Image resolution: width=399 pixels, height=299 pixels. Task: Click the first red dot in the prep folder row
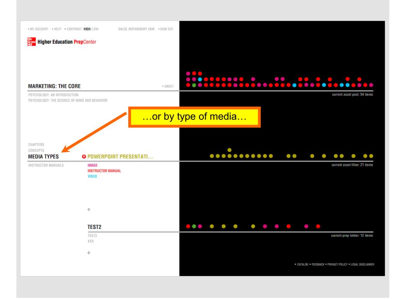click(188, 226)
